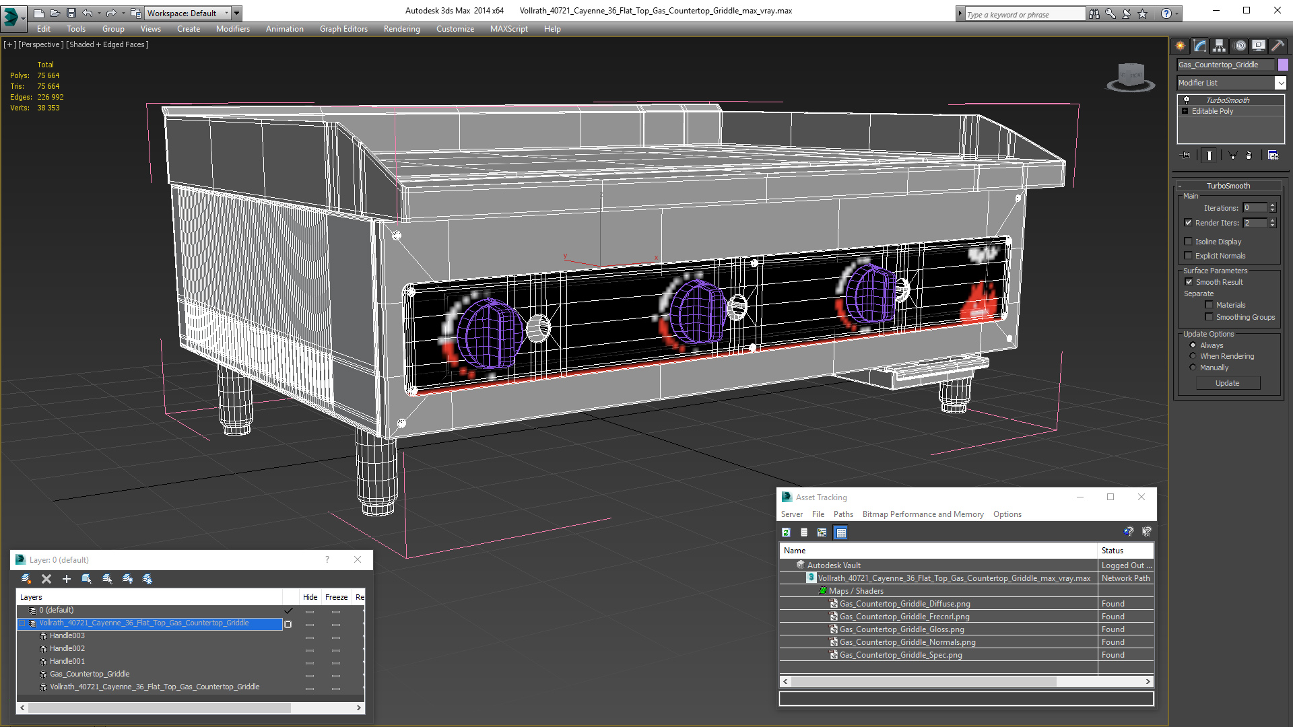Expand the Editable Poly stack entry
Screen dimensions: 1293x727
(1185, 111)
